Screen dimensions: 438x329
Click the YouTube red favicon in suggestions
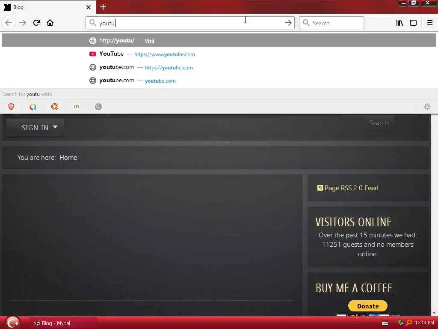click(x=93, y=54)
